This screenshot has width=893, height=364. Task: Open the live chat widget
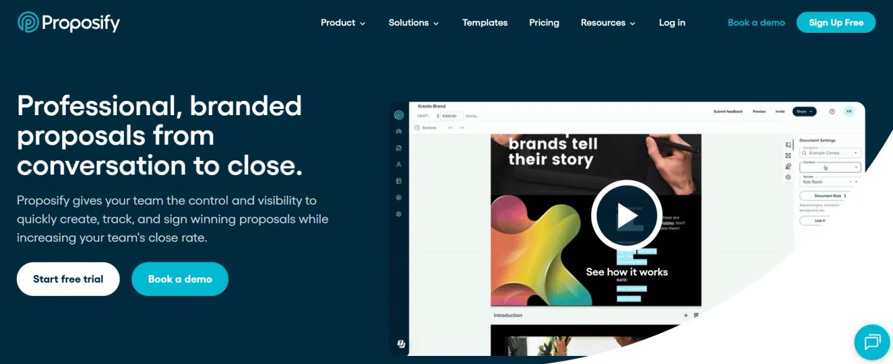(x=872, y=342)
